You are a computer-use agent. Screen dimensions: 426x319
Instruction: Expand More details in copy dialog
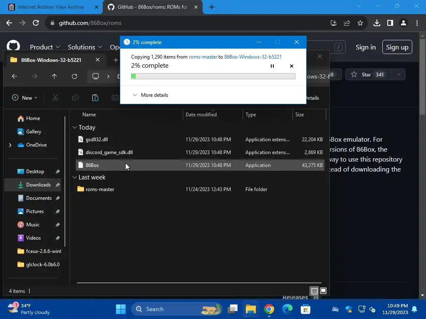[150, 95]
